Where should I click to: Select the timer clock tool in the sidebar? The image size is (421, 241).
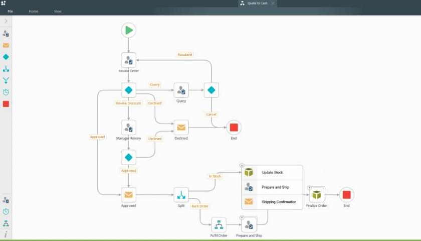(x=6, y=92)
